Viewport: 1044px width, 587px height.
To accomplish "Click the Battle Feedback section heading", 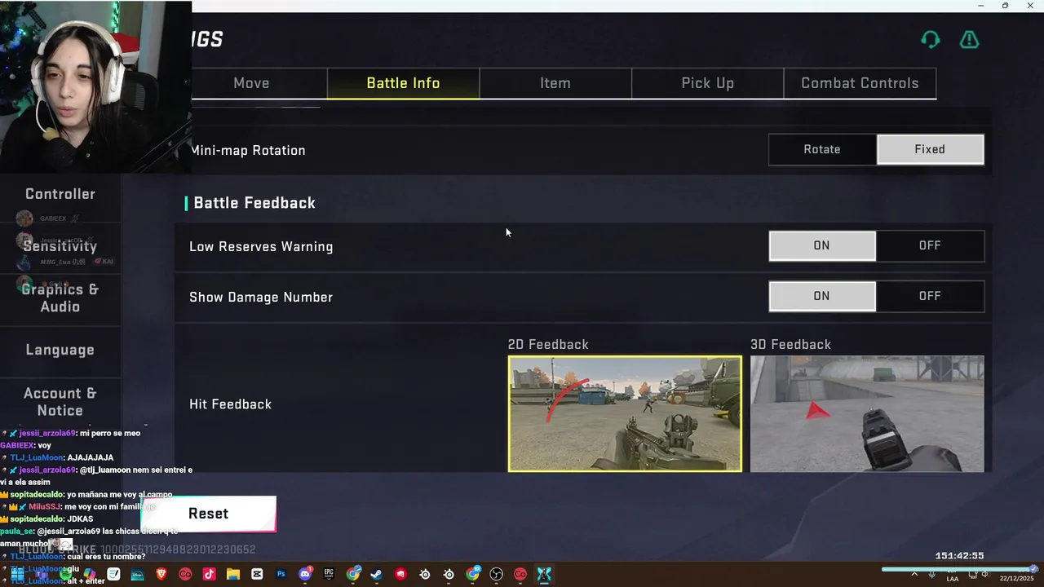I will (254, 203).
